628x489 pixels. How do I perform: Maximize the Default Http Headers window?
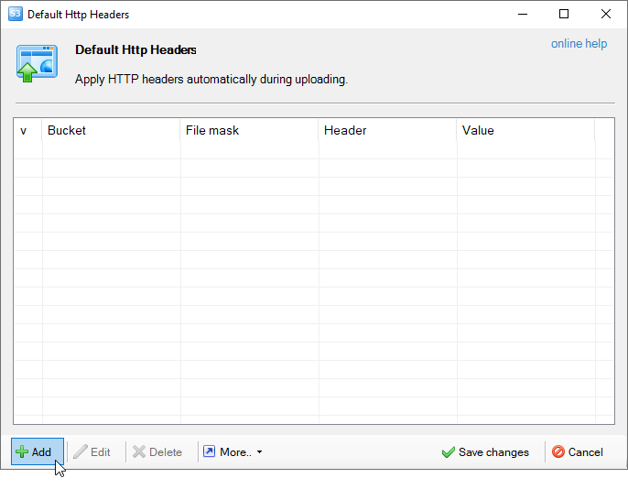pos(564,14)
